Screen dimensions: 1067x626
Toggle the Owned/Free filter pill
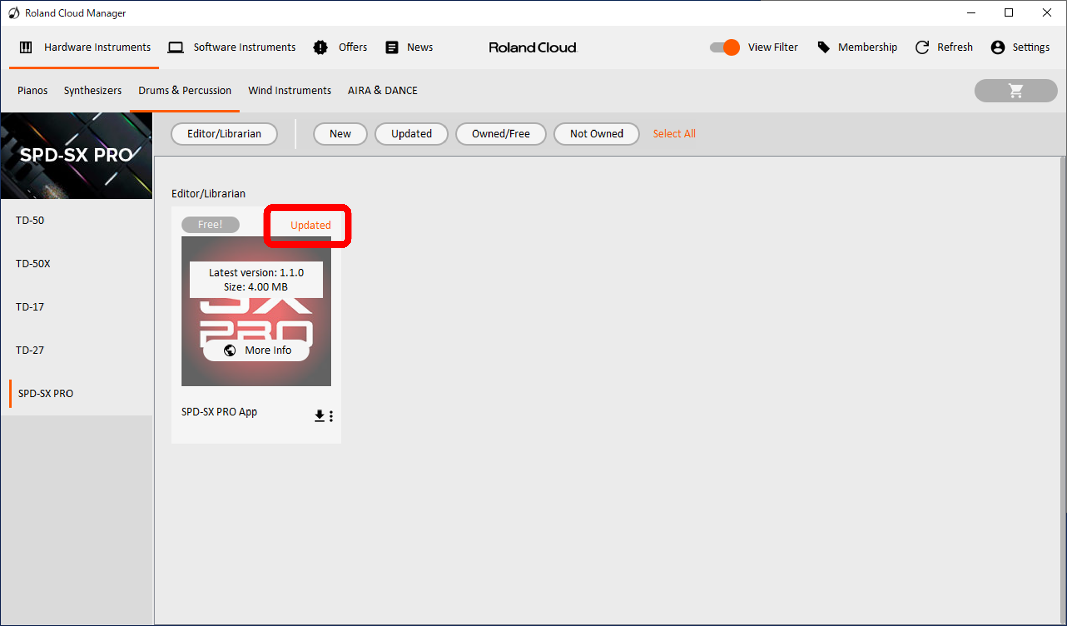pyautogui.click(x=500, y=134)
